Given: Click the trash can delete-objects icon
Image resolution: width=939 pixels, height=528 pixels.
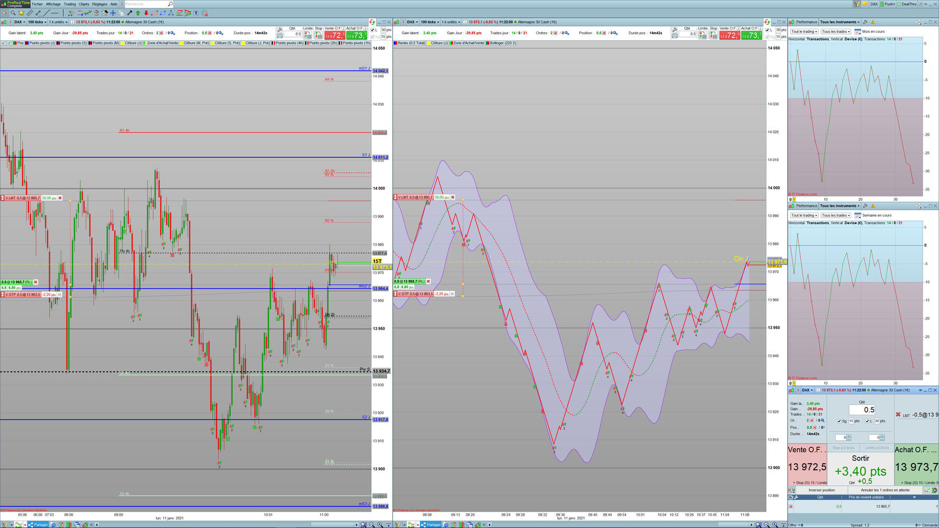Looking at the screenshot, I should [96, 13].
